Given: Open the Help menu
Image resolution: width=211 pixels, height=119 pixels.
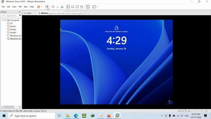Looking at the screenshot, I should (32, 7).
